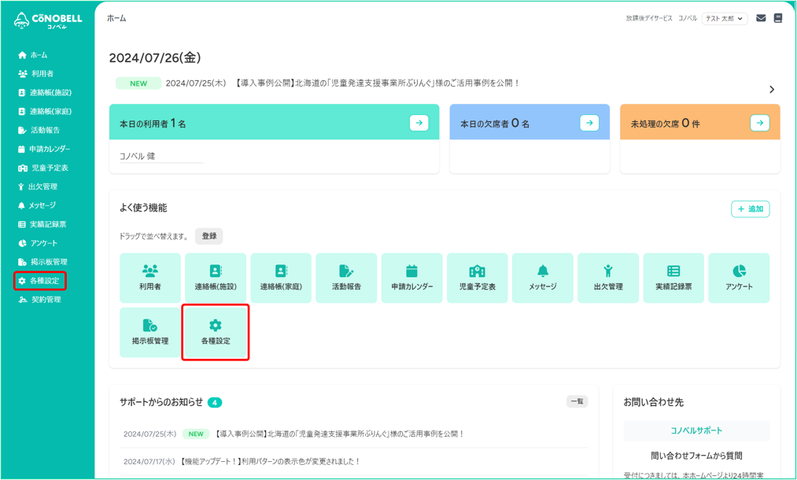Click the table icon beside 実績記録票 in sidebar
The height and width of the screenshot is (480, 797).
(22, 224)
